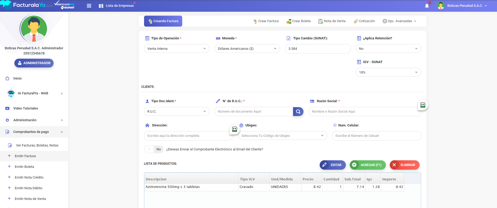This screenshot has height=208, width=497.
Task: Click Crear Factura in toolbar
Action: click(266, 21)
